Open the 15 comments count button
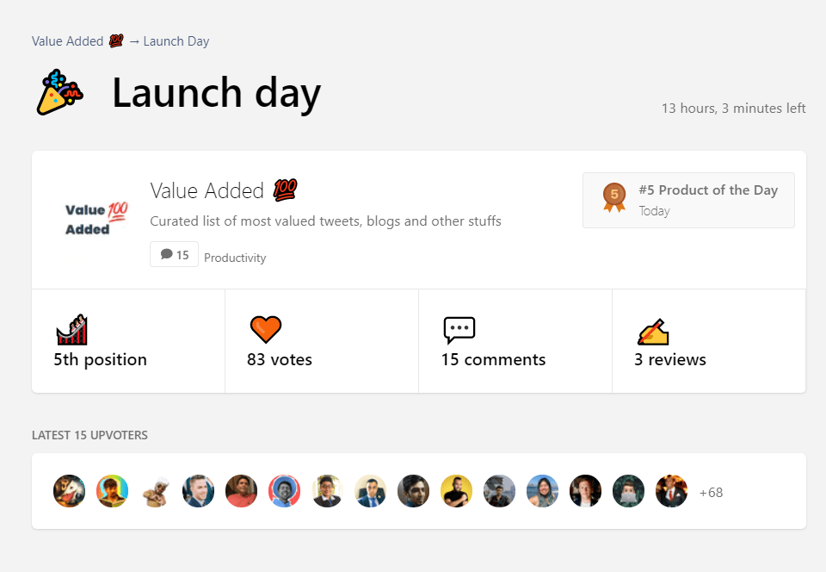The width and height of the screenshot is (826, 572). click(x=175, y=255)
